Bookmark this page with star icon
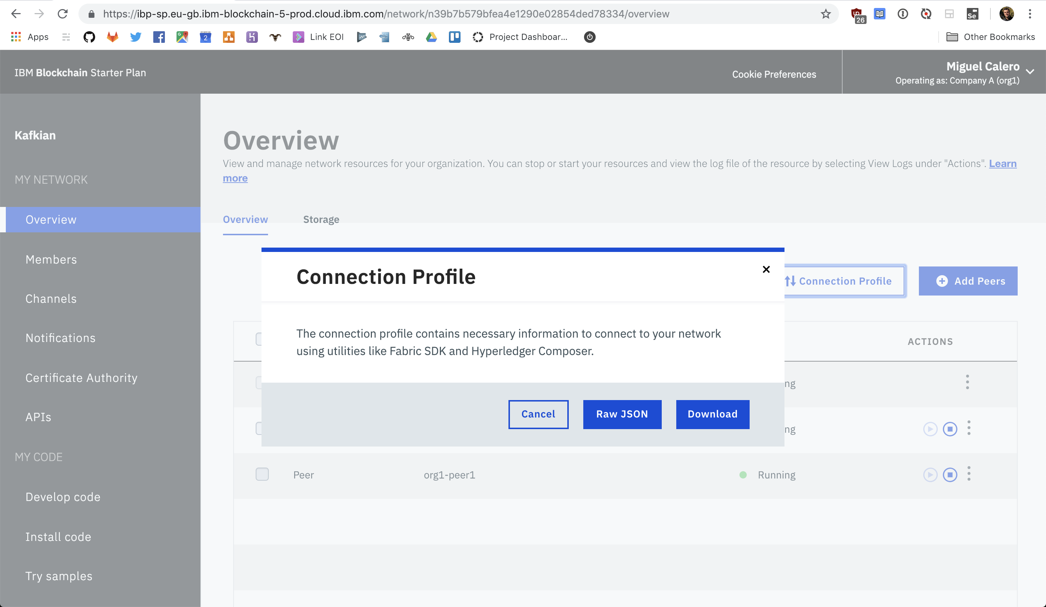This screenshot has width=1046, height=607. [826, 14]
